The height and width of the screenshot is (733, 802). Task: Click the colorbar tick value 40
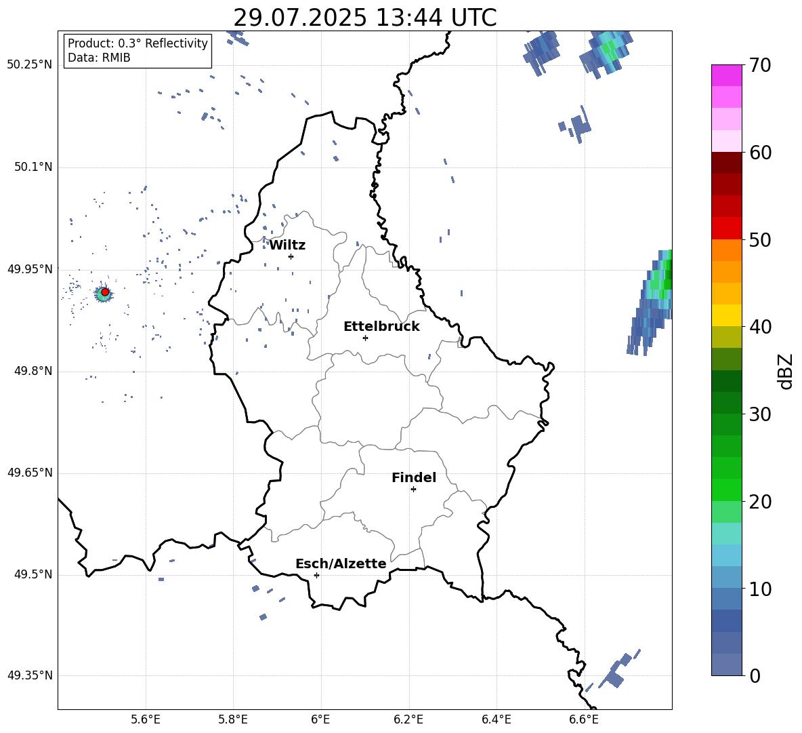click(x=760, y=327)
